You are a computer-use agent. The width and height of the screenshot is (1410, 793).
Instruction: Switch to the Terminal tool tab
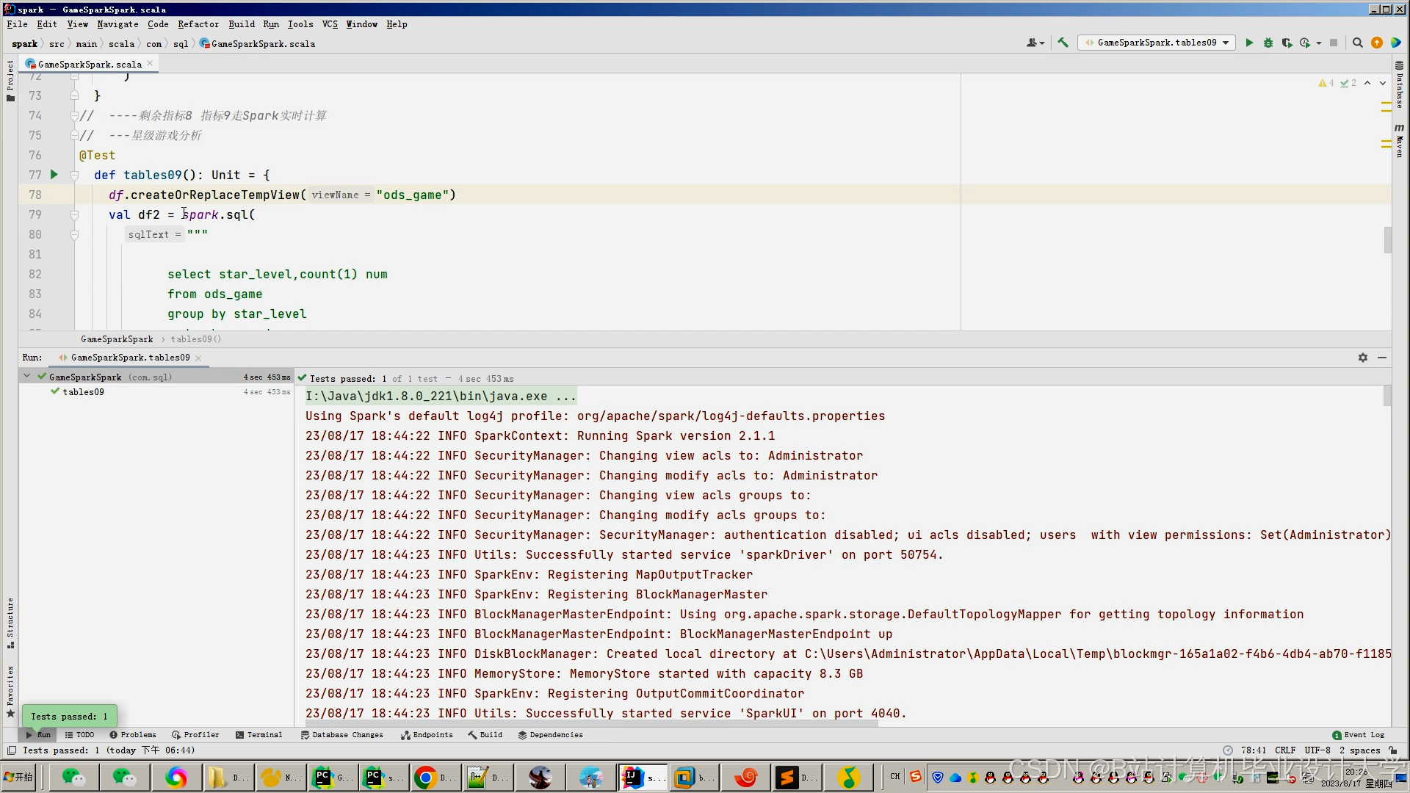(x=259, y=735)
